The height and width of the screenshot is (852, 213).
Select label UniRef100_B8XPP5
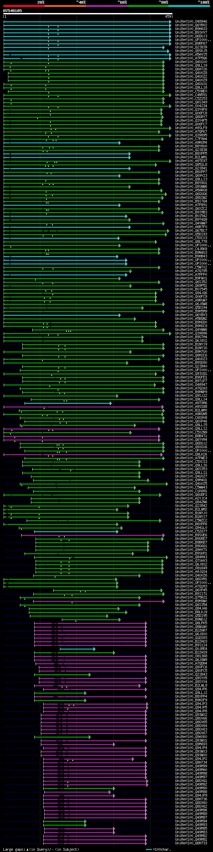(191, 153)
